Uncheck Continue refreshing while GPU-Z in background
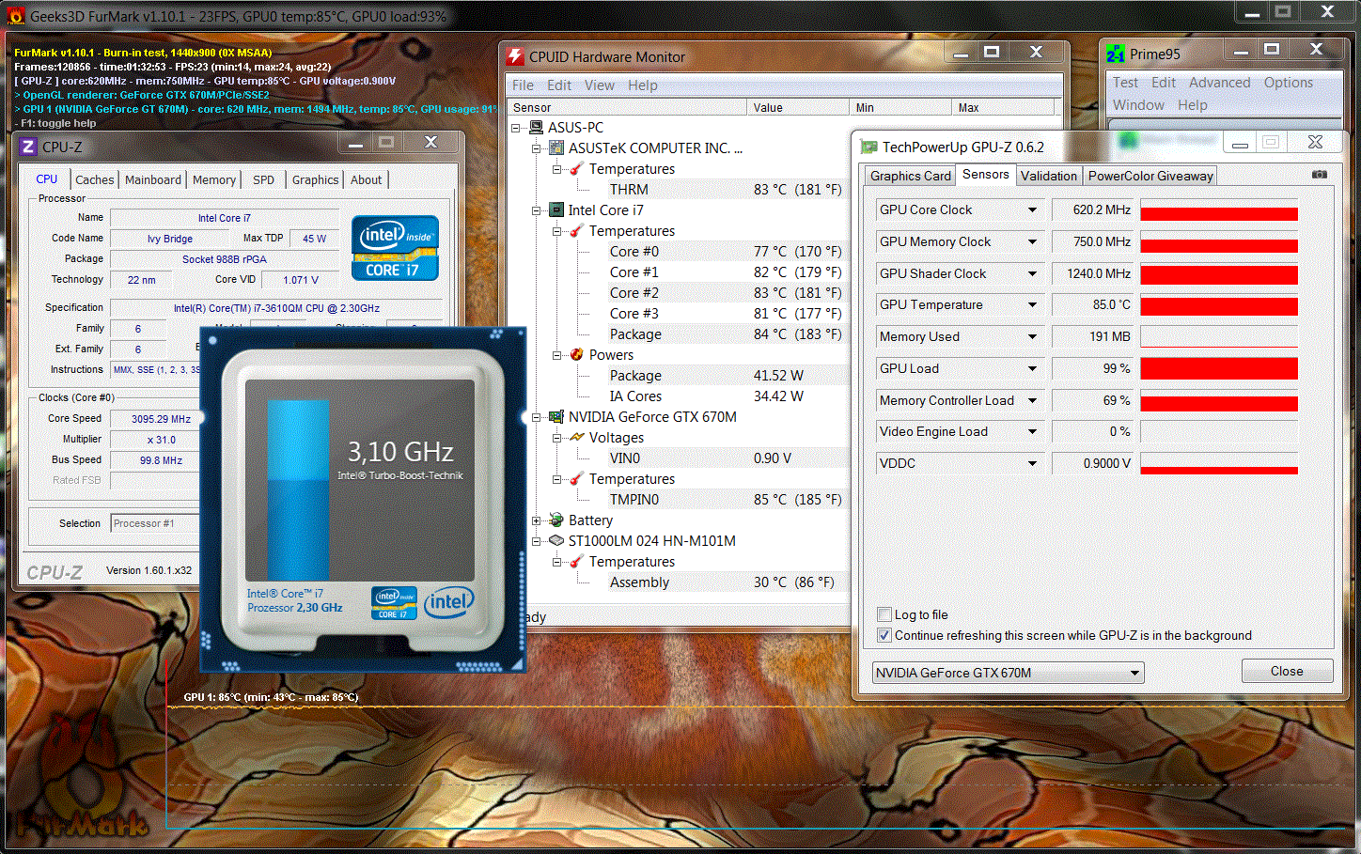Screen dimensions: 1361x854 884,635
